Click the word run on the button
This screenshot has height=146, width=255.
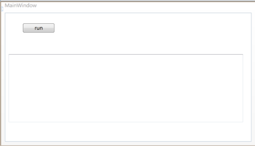[39, 28]
